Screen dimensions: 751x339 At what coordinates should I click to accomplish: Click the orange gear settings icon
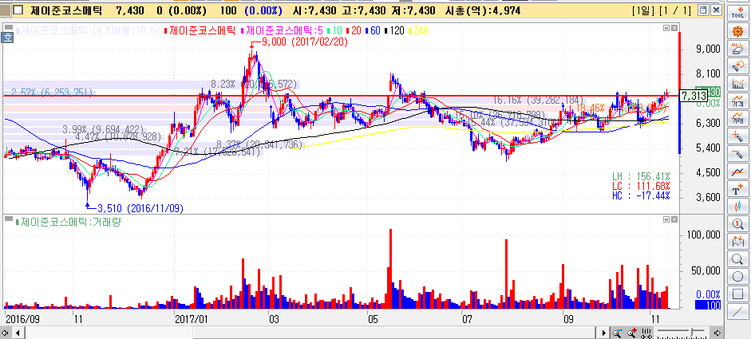[x=738, y=31]
